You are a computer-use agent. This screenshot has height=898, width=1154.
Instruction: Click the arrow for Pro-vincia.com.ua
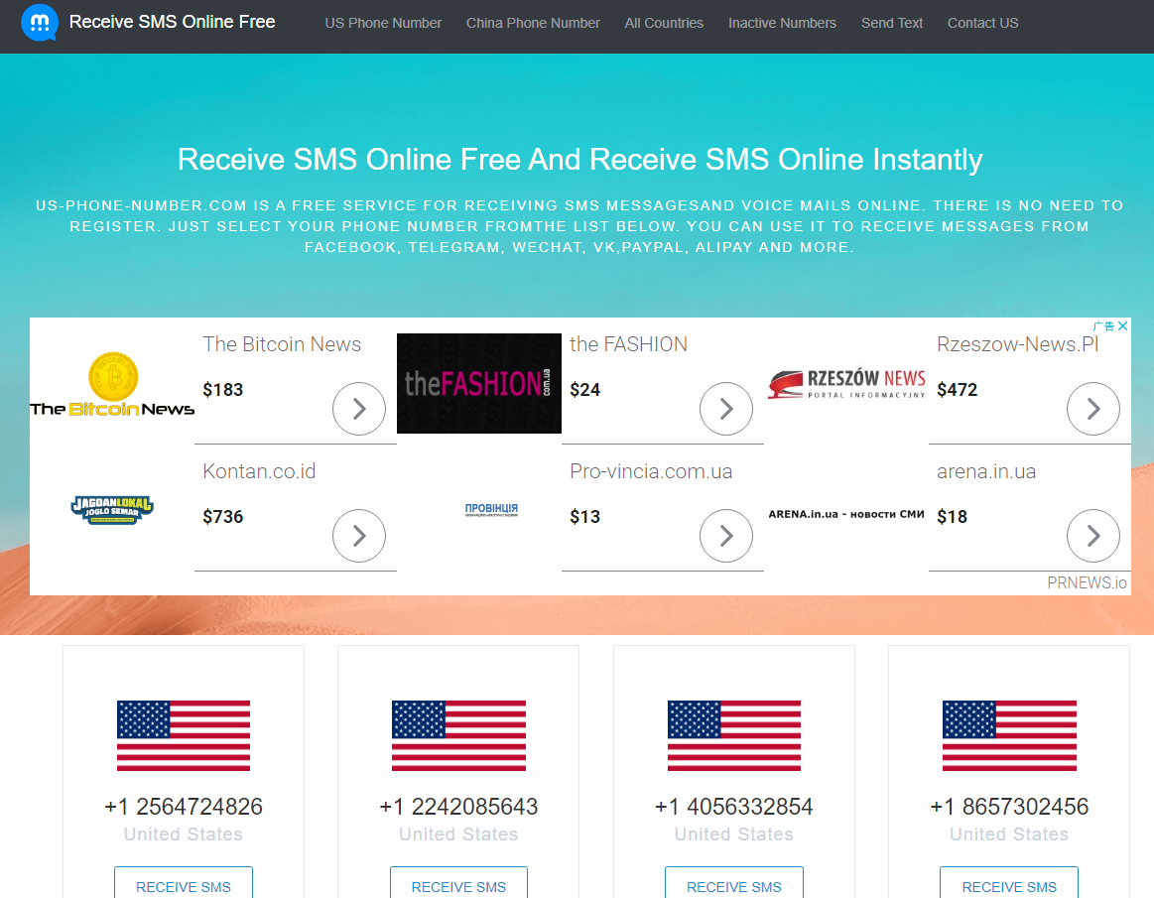pos(725,536)
